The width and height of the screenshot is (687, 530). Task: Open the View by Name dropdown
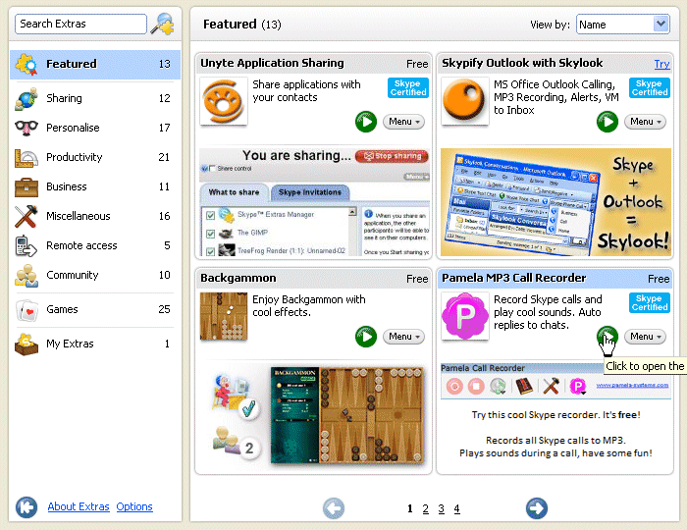623,25
